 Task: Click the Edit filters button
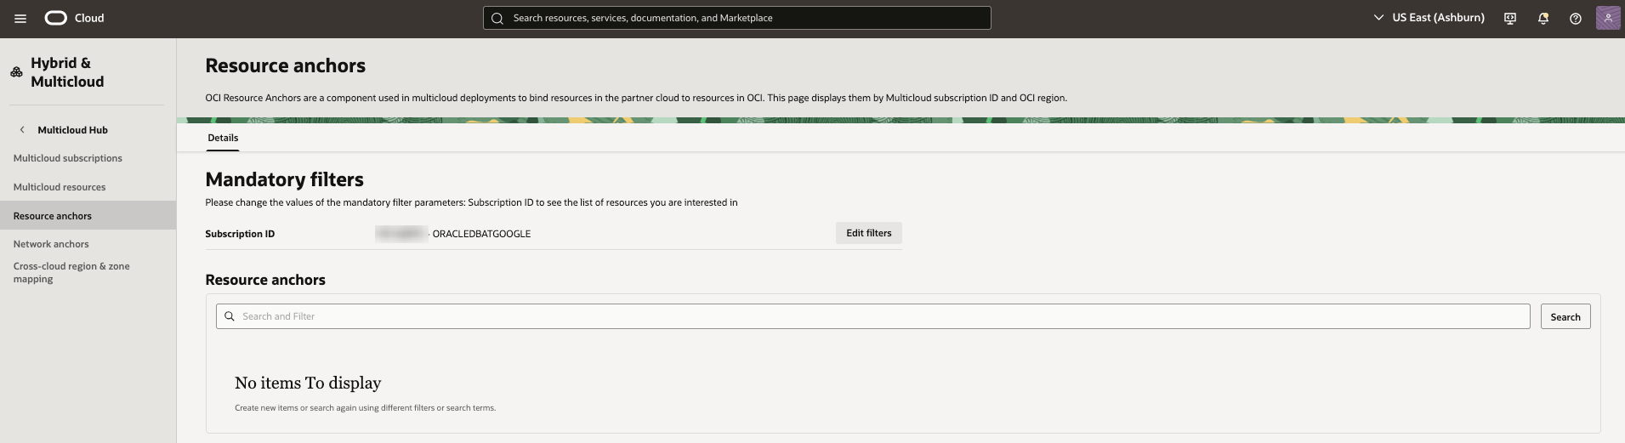(x=869, y=233)
